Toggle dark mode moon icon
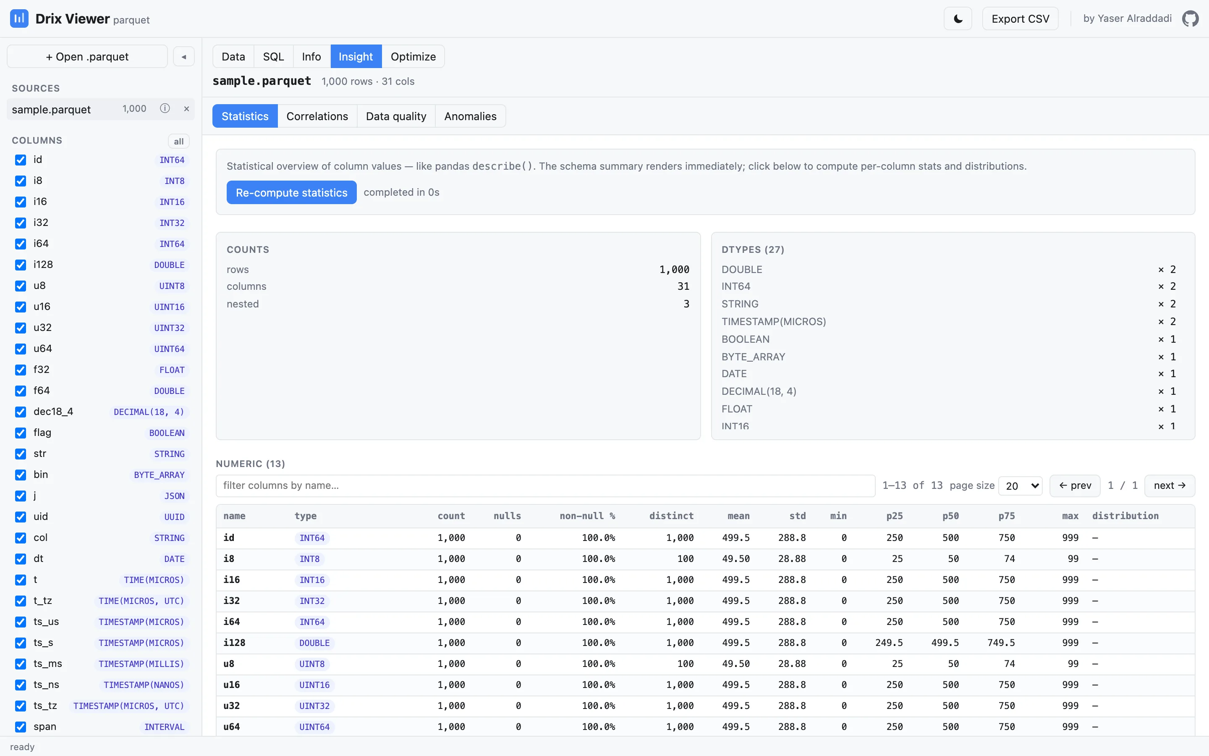 [958, 18]
